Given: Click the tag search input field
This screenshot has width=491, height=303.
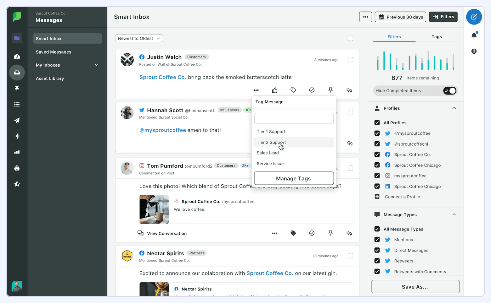Looking at the screenshot, I should coord(293,118).
